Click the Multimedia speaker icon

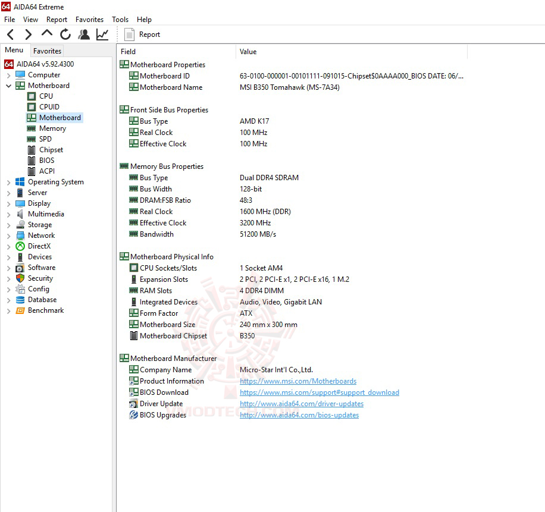pos(20,214)
